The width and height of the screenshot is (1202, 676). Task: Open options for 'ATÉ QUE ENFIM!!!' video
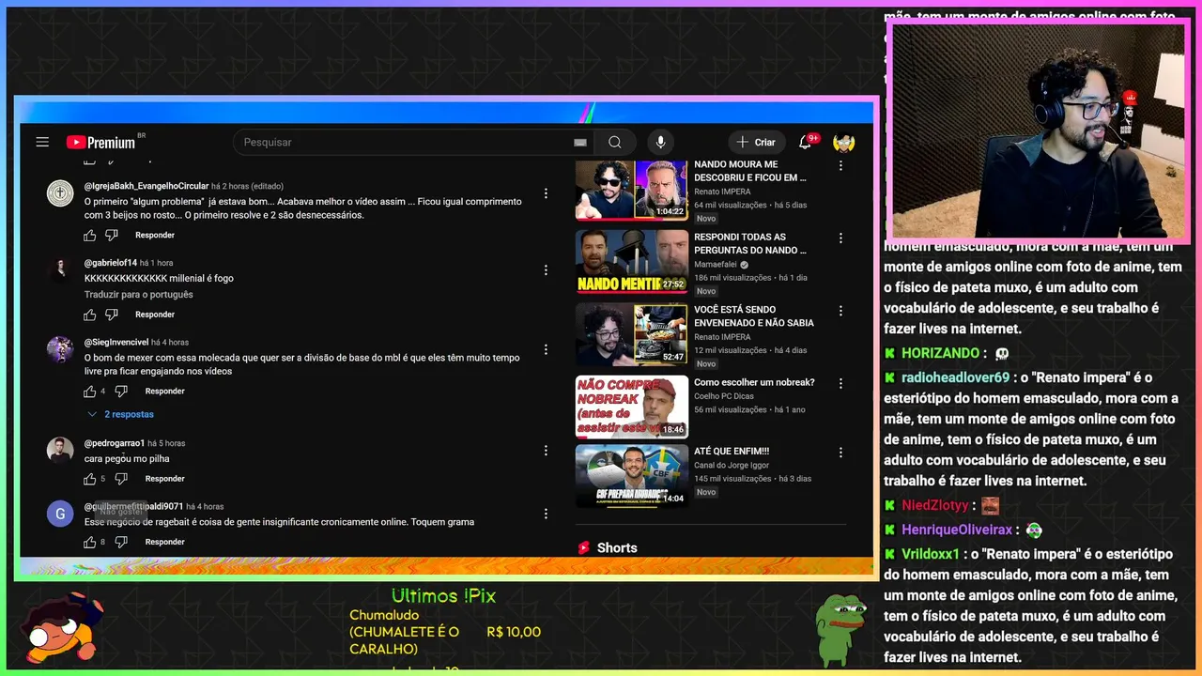pyautogui.click(x=840, y=453)
